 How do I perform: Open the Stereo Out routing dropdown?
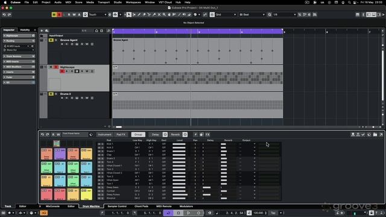[x=19, y=50]
